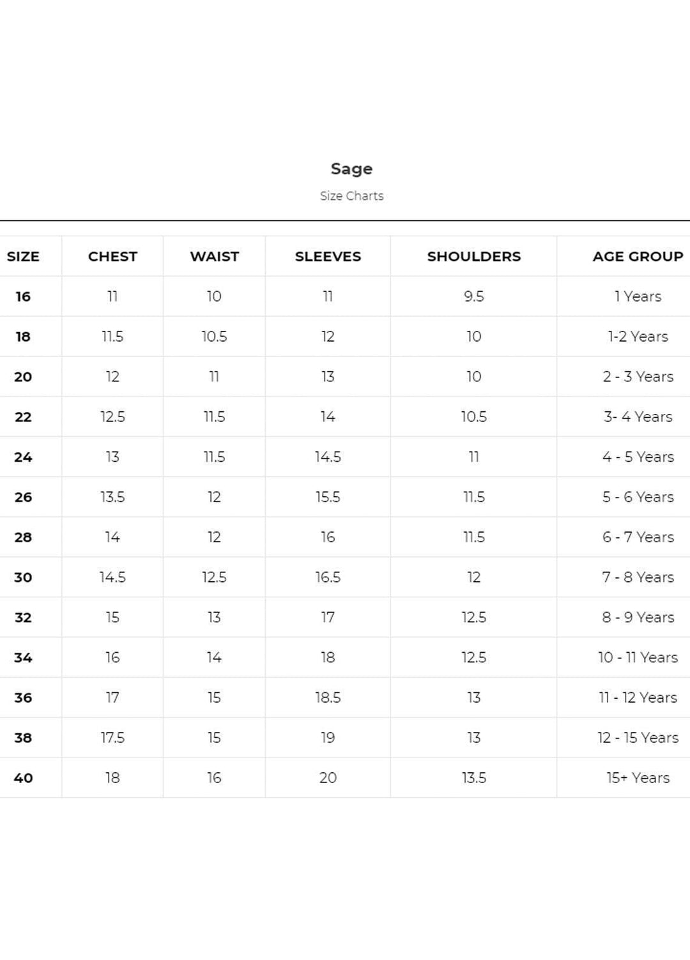Viewport: 690px width, 960px height.
Task: Click the 18.5 sleeves value cell
Action: click(x=328, y=697)
